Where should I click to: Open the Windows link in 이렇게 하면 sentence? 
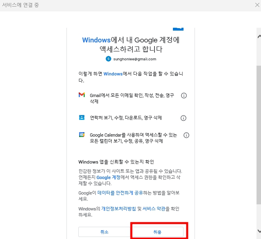point(113,74)
